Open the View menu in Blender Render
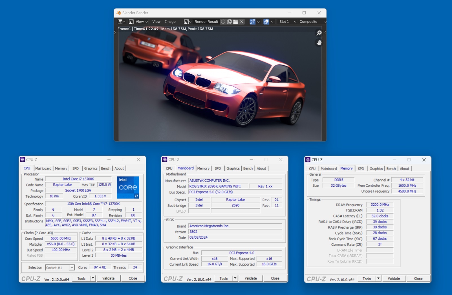 coord(156,22)
